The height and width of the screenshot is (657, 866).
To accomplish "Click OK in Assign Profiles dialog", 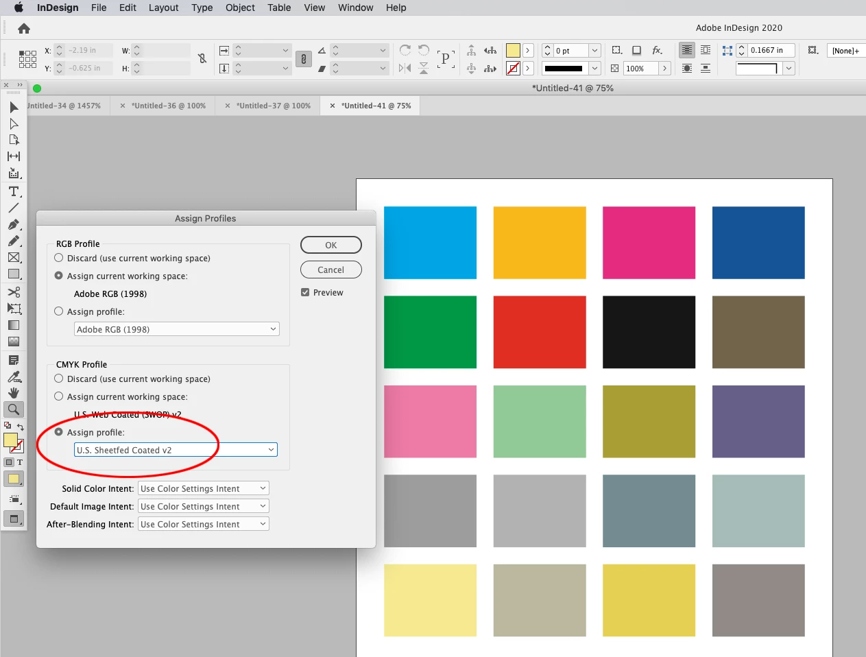I will 331,245.
